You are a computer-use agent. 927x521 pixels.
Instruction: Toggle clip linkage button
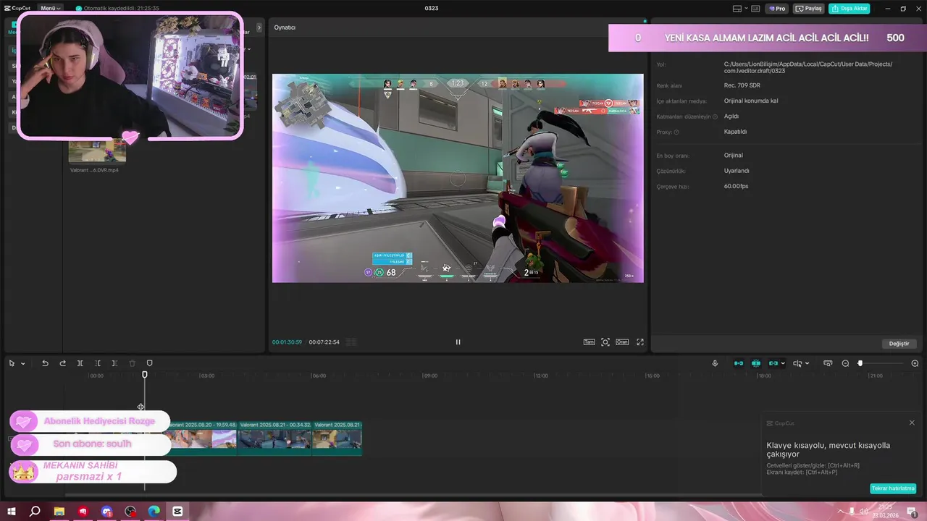pos(773,363)
